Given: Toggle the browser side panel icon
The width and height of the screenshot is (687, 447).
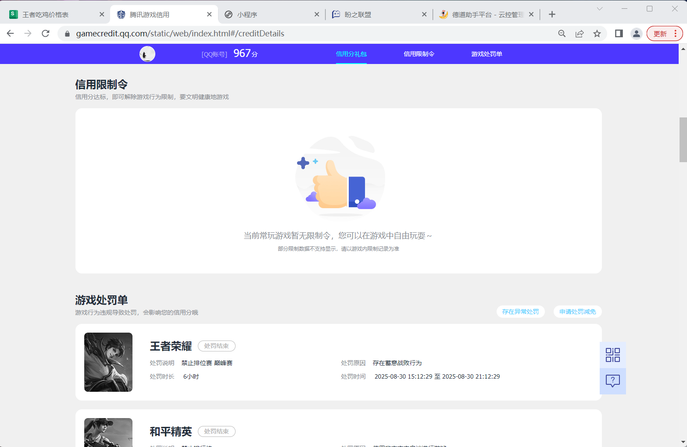Looking at the screenshot, I should point(619,34).
